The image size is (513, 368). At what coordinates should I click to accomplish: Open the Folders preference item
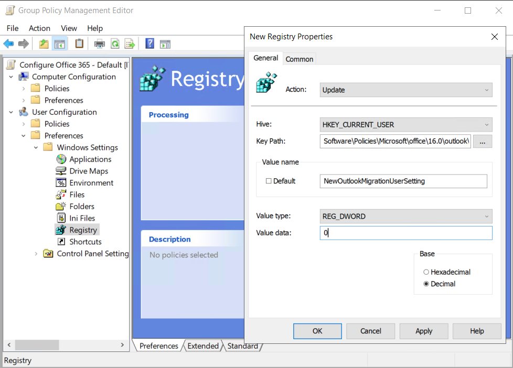pos(75,207)
